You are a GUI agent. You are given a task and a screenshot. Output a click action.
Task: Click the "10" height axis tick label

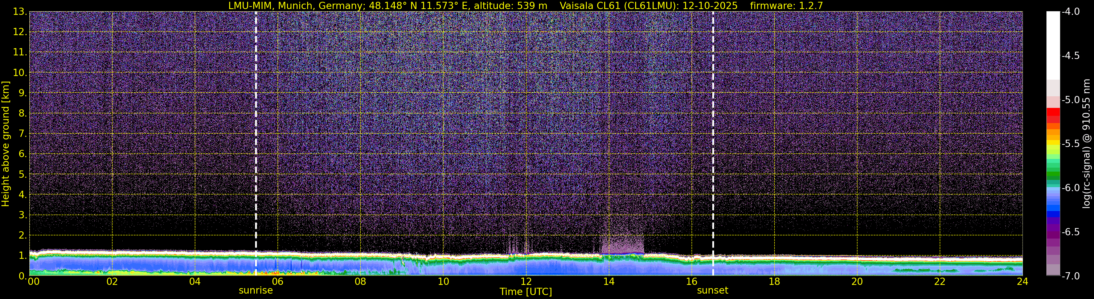coord(20,73)
